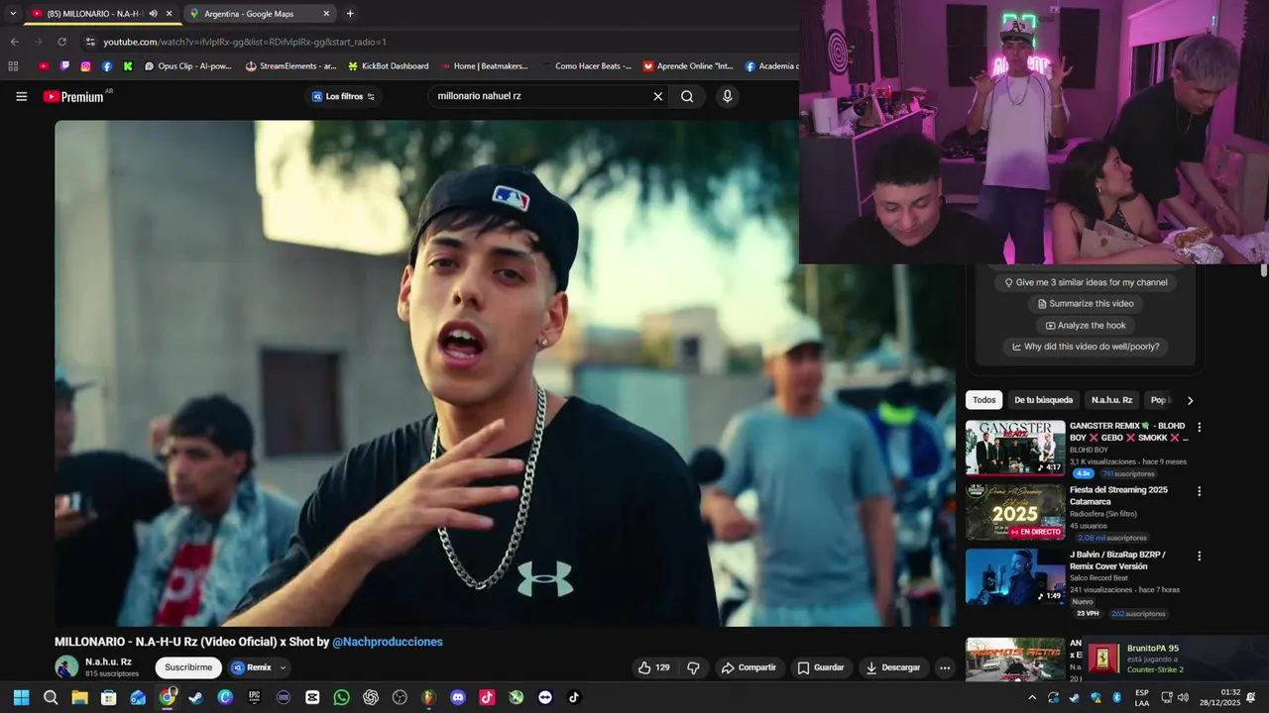The image size is (1269, 713).
Task: Open CapCut from the taskbar
Action: [x=312, y=697]
